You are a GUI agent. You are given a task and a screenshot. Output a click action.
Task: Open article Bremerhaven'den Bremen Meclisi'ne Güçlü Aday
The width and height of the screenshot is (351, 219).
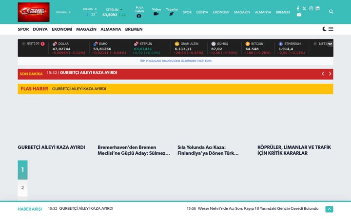point(134,150)
